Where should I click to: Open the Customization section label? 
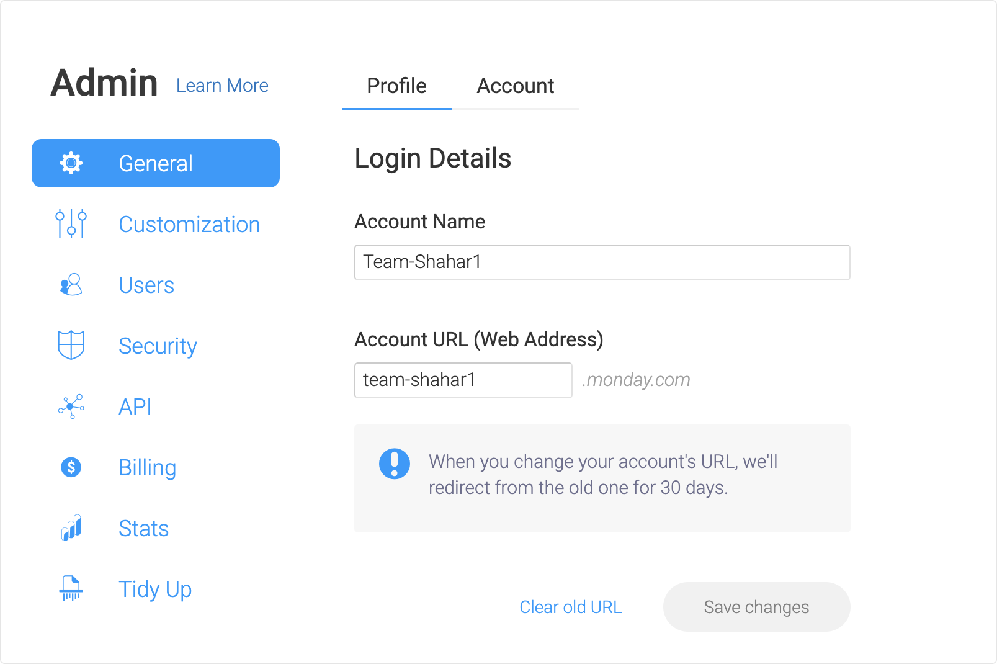(x=189, y=225)
